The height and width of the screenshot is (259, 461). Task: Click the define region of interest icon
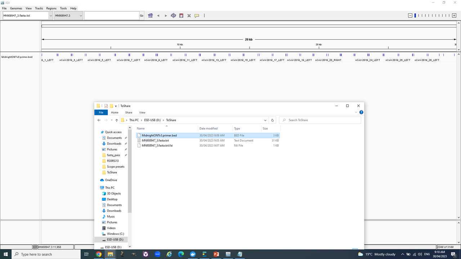tap(181, 15)
